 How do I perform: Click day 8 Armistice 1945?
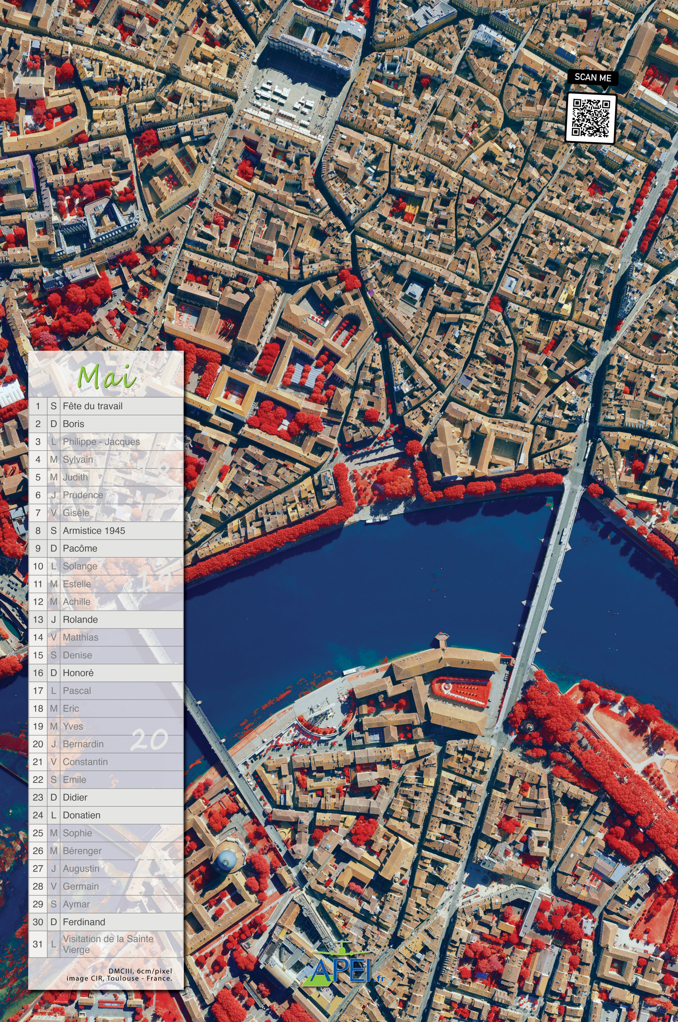106,531
